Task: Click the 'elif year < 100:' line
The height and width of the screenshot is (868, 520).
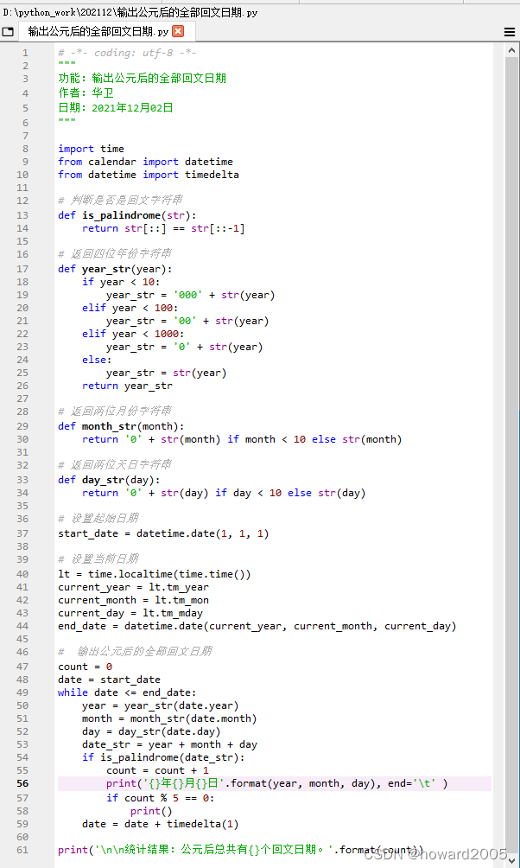Action: click(x=130, y=308)
